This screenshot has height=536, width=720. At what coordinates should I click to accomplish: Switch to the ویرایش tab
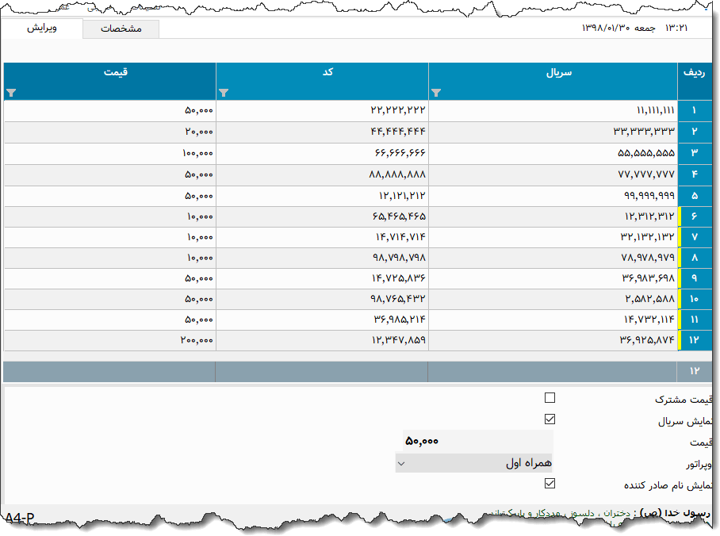(41, 29)
